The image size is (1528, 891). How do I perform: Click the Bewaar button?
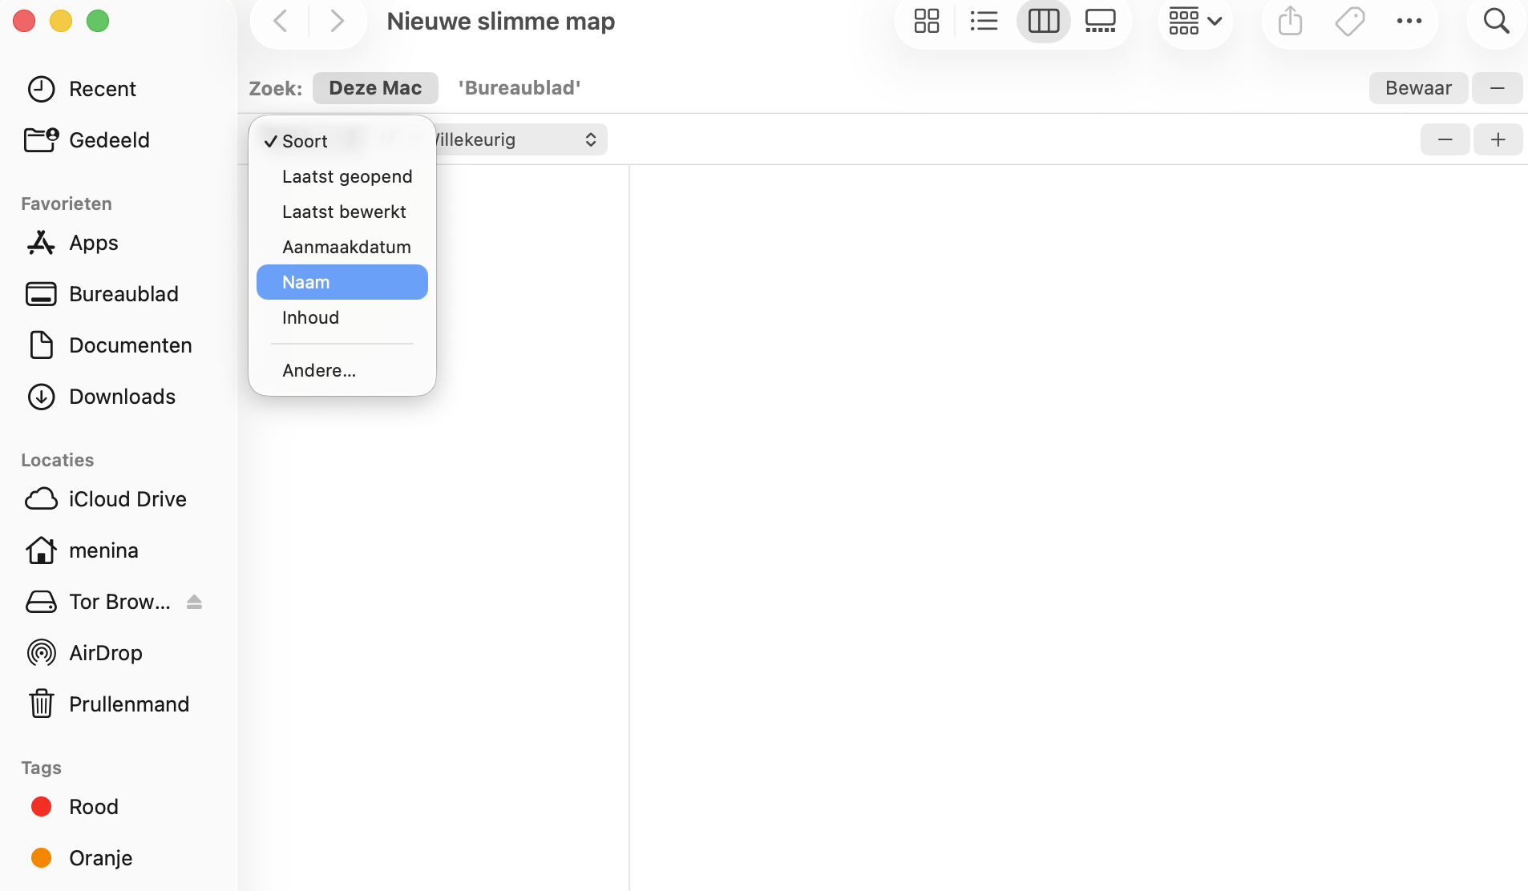pyautogui.click(x=1417, y=88)
